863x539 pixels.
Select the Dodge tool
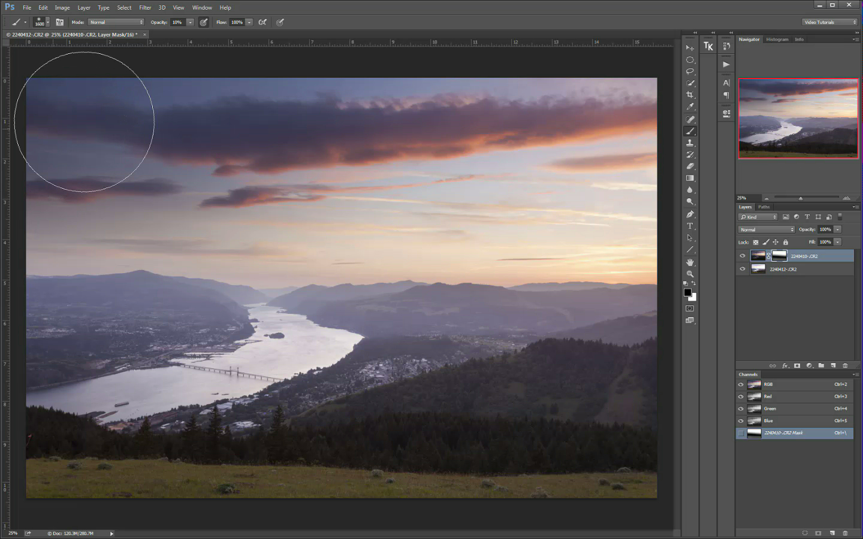(690, 202)
